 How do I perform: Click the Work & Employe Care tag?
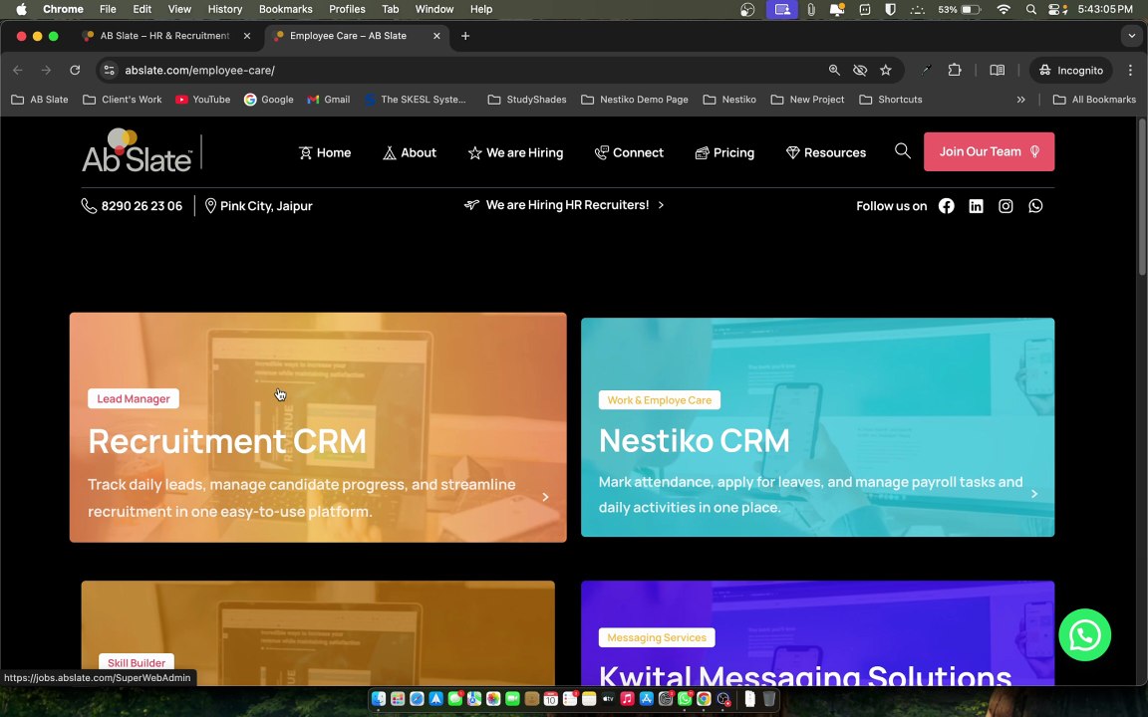coord(659,400)
